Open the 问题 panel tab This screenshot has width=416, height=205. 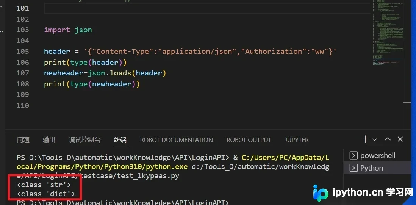click(x=23, y=140)
